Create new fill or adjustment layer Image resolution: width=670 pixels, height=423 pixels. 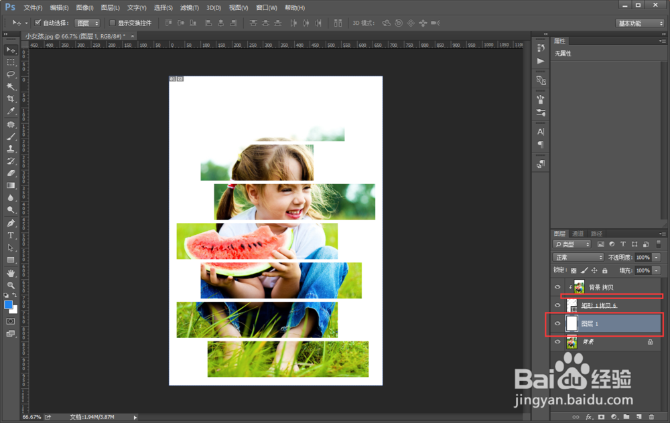point(614,416)
